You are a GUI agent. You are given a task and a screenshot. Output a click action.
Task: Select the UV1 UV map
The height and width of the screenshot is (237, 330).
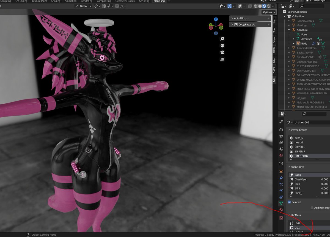309,228
